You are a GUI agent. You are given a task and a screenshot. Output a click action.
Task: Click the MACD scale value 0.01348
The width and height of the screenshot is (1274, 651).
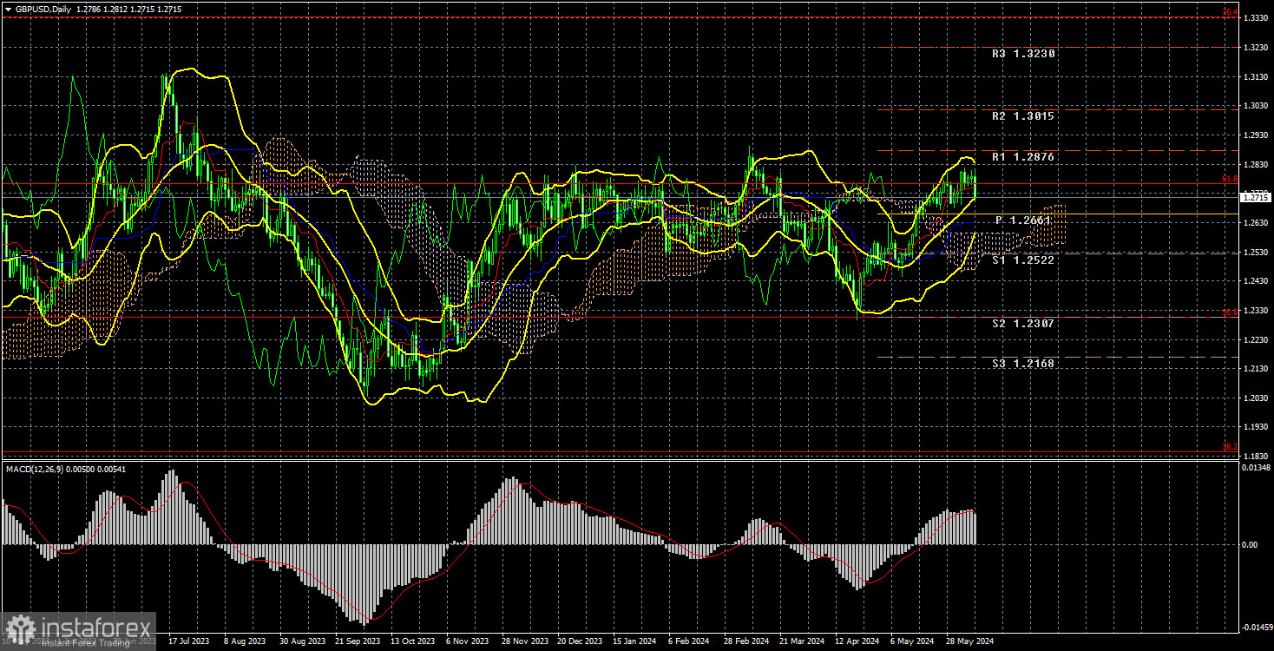[x=1257, y=469]
